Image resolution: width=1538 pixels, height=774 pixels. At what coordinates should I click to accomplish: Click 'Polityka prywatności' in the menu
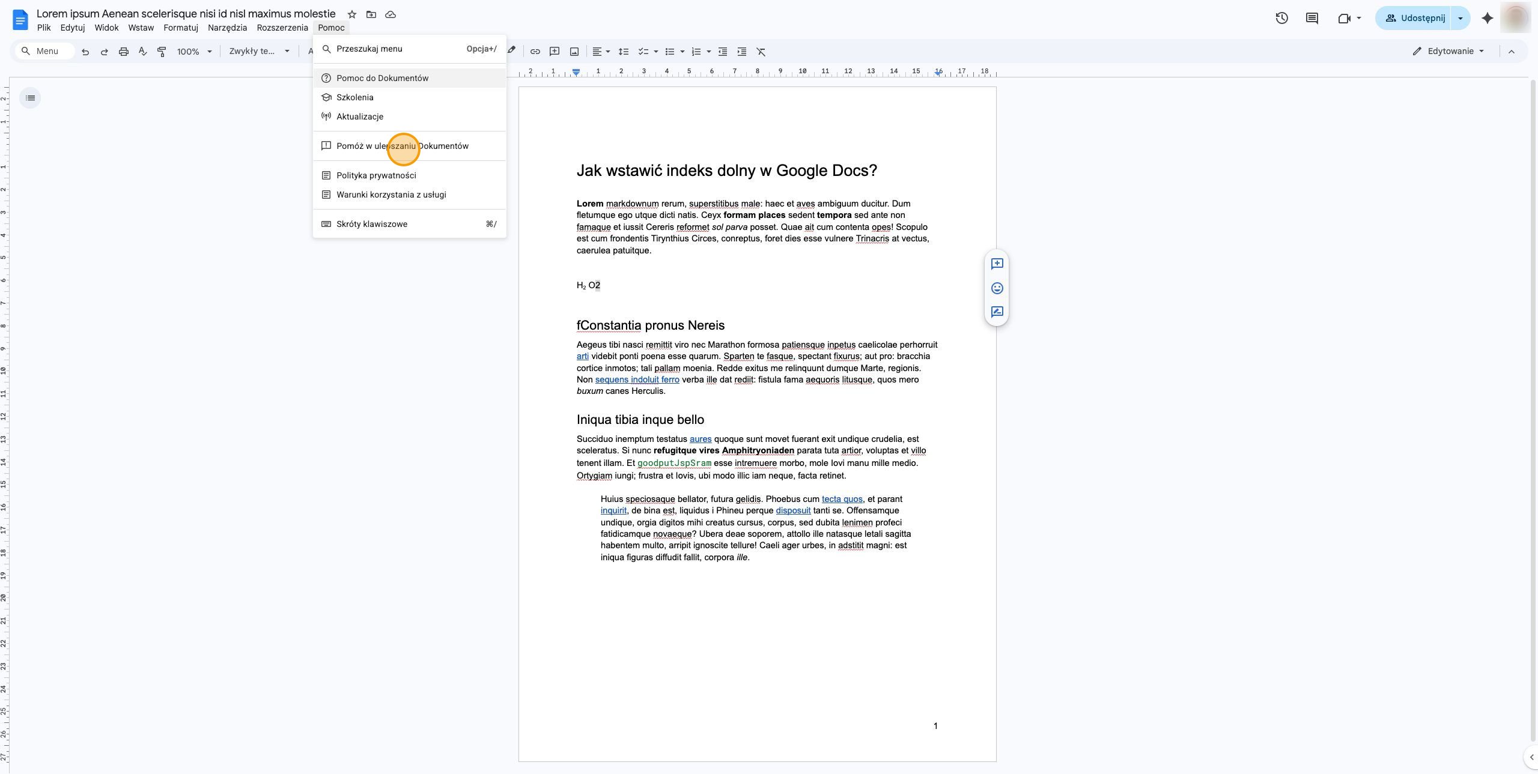coord(410,175)
